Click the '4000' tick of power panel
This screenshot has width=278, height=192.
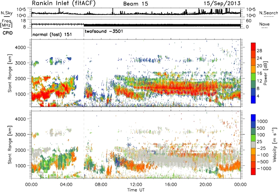pyautogui.click(x=20, y=47)
